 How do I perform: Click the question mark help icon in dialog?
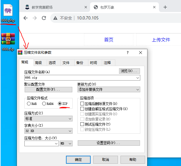tap(128, 53)
